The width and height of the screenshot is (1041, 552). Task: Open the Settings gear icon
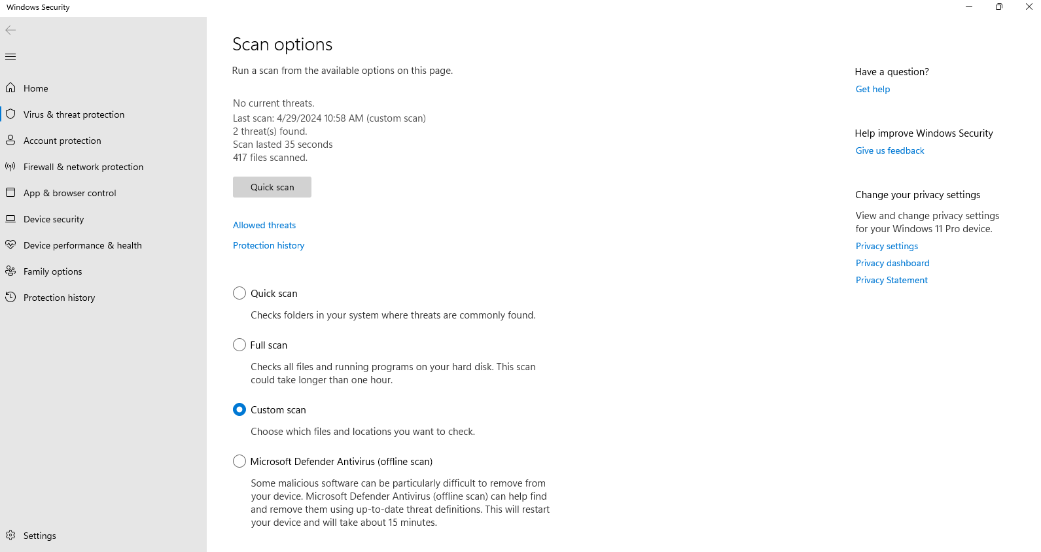(x=10, y=535)
